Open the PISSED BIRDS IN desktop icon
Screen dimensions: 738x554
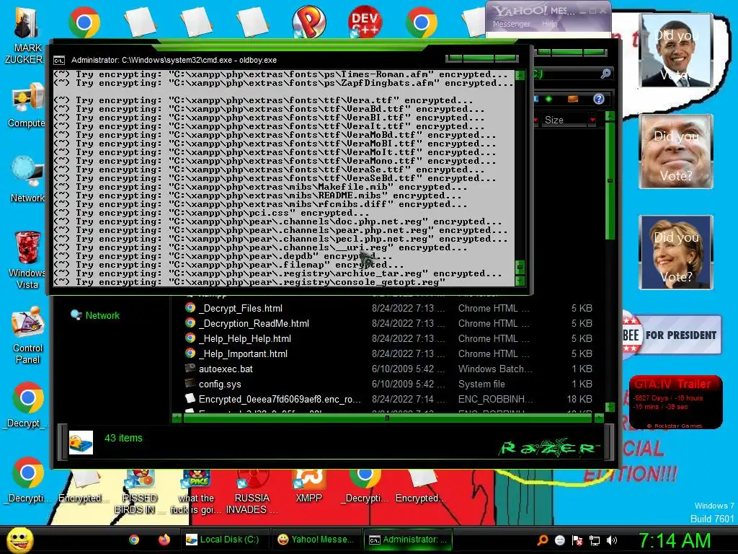[139, 492]
